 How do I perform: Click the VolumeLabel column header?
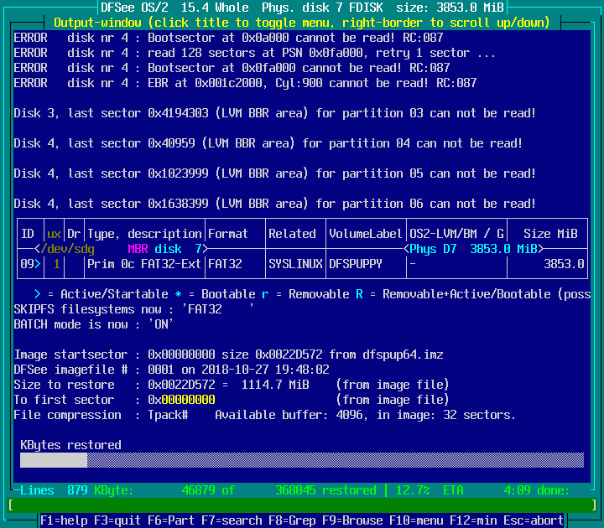(x=365, y=234)
